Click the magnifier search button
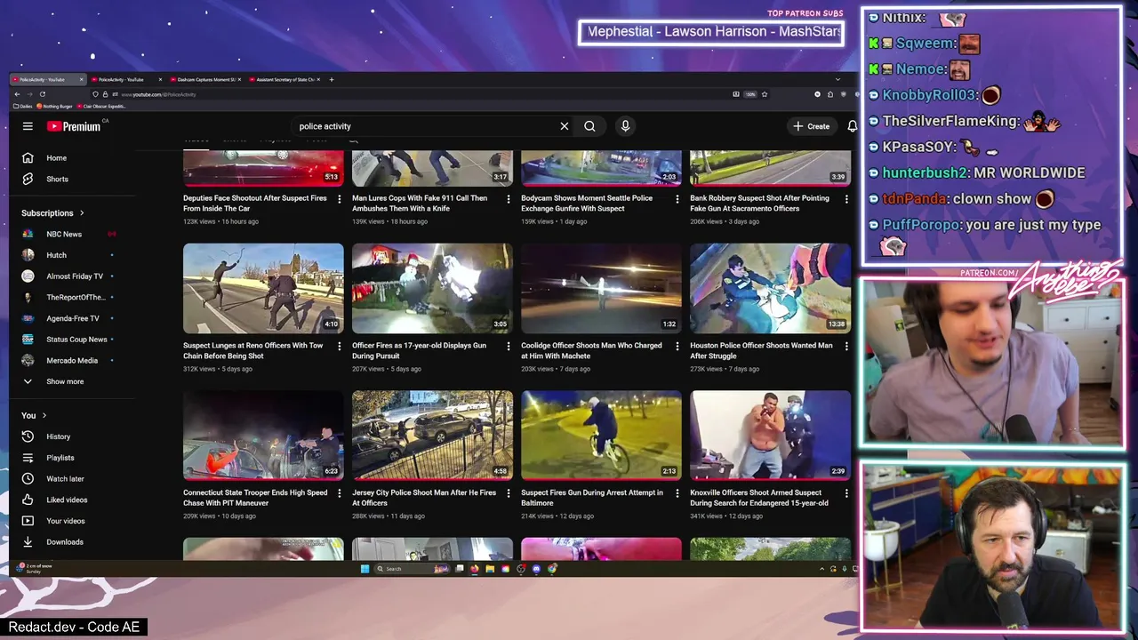 589,126
